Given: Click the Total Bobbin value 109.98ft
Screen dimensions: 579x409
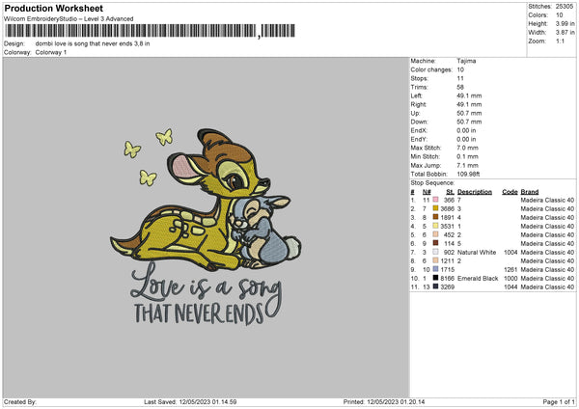Looking at the screenshot, I should tap(468, 174).
